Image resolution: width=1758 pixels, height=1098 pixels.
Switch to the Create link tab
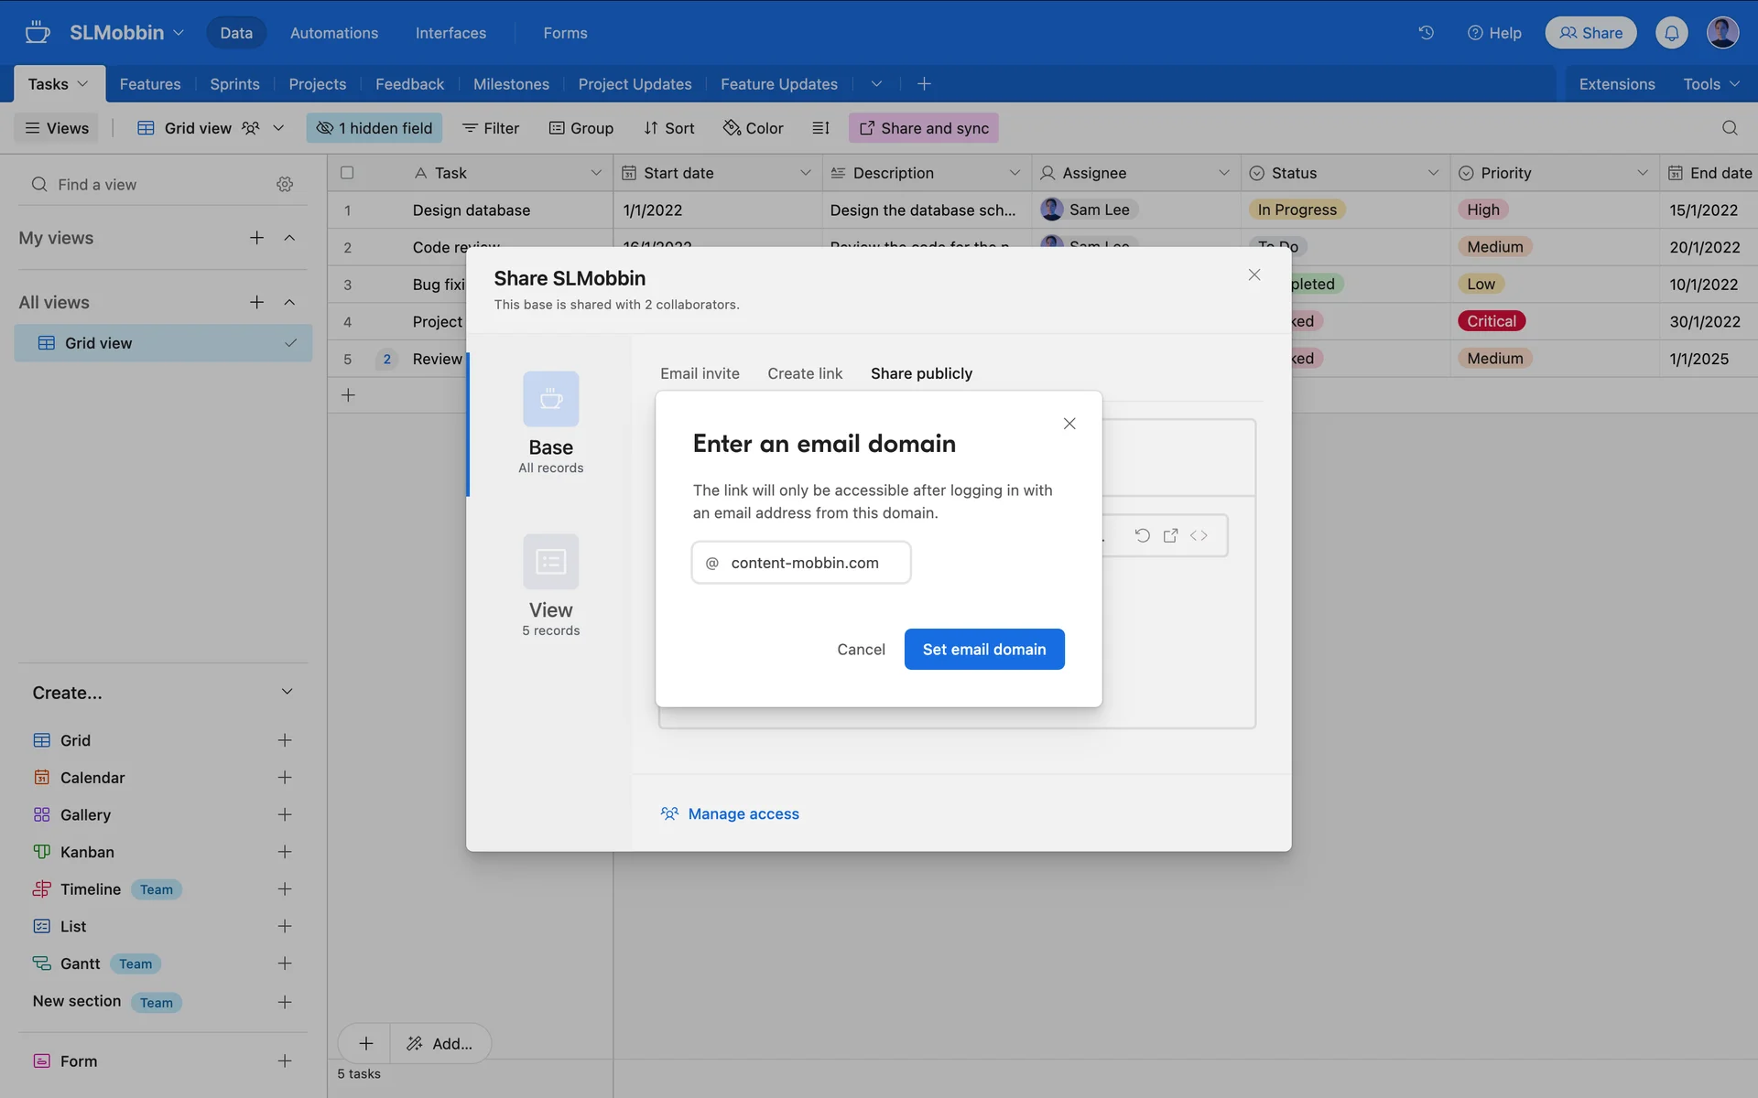pyautogui.click(x=805, y=373)
